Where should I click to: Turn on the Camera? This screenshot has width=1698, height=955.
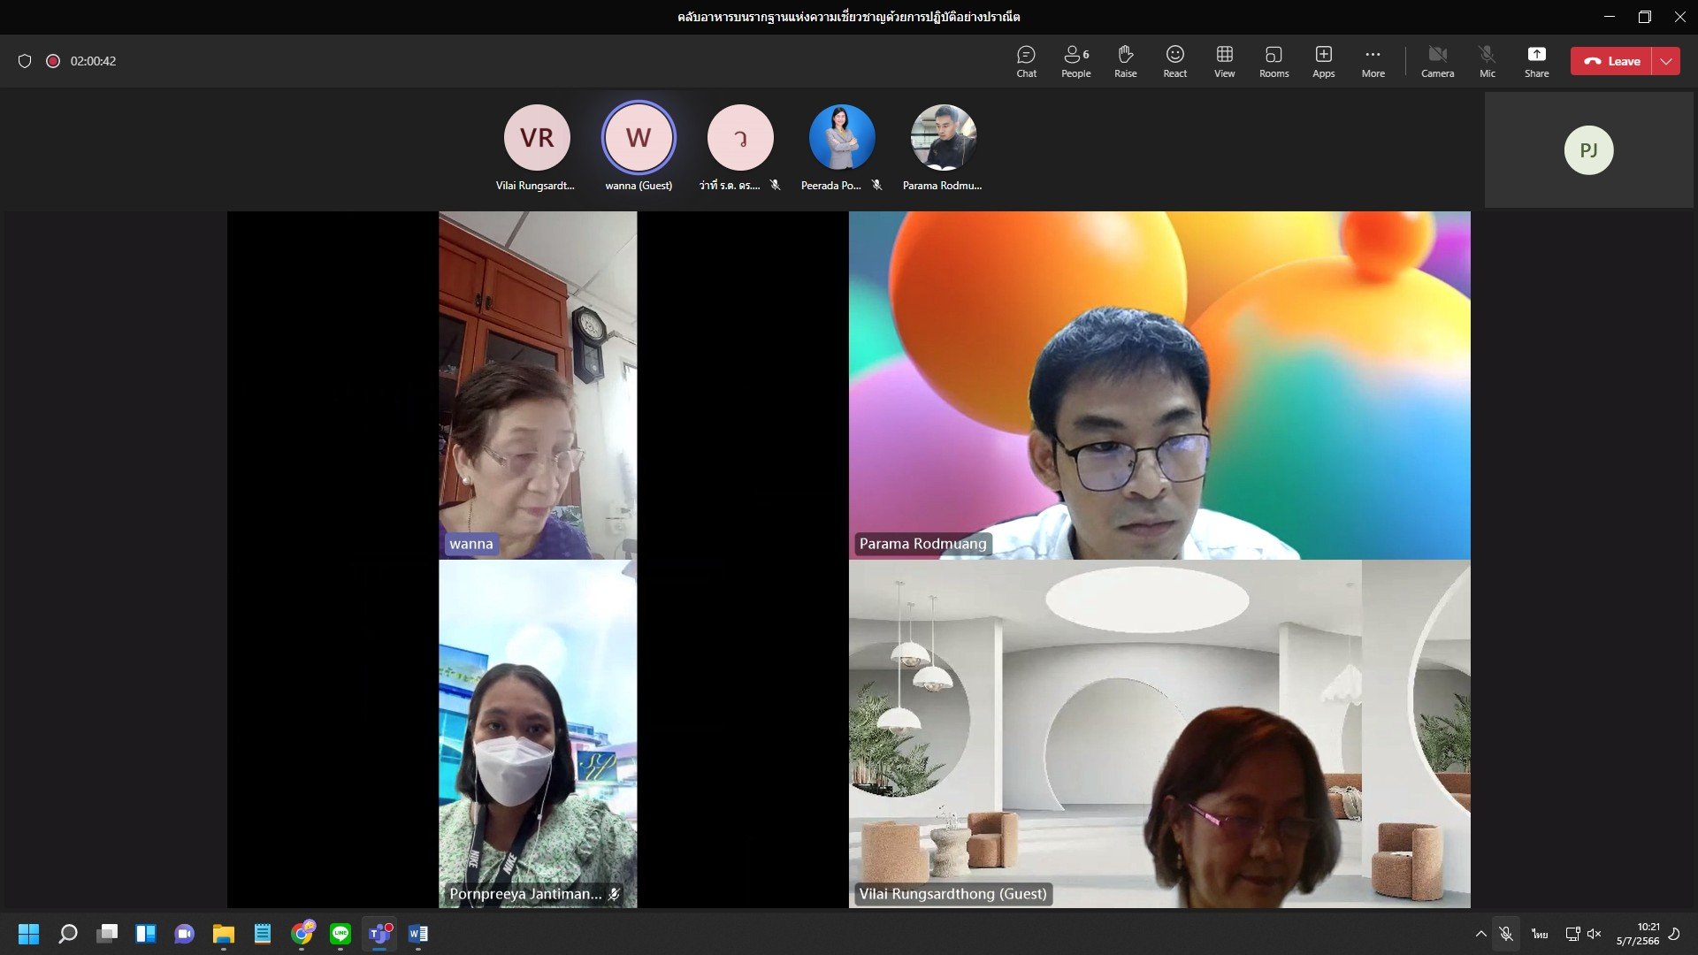pyautogui.click(x=1437, y=61)
